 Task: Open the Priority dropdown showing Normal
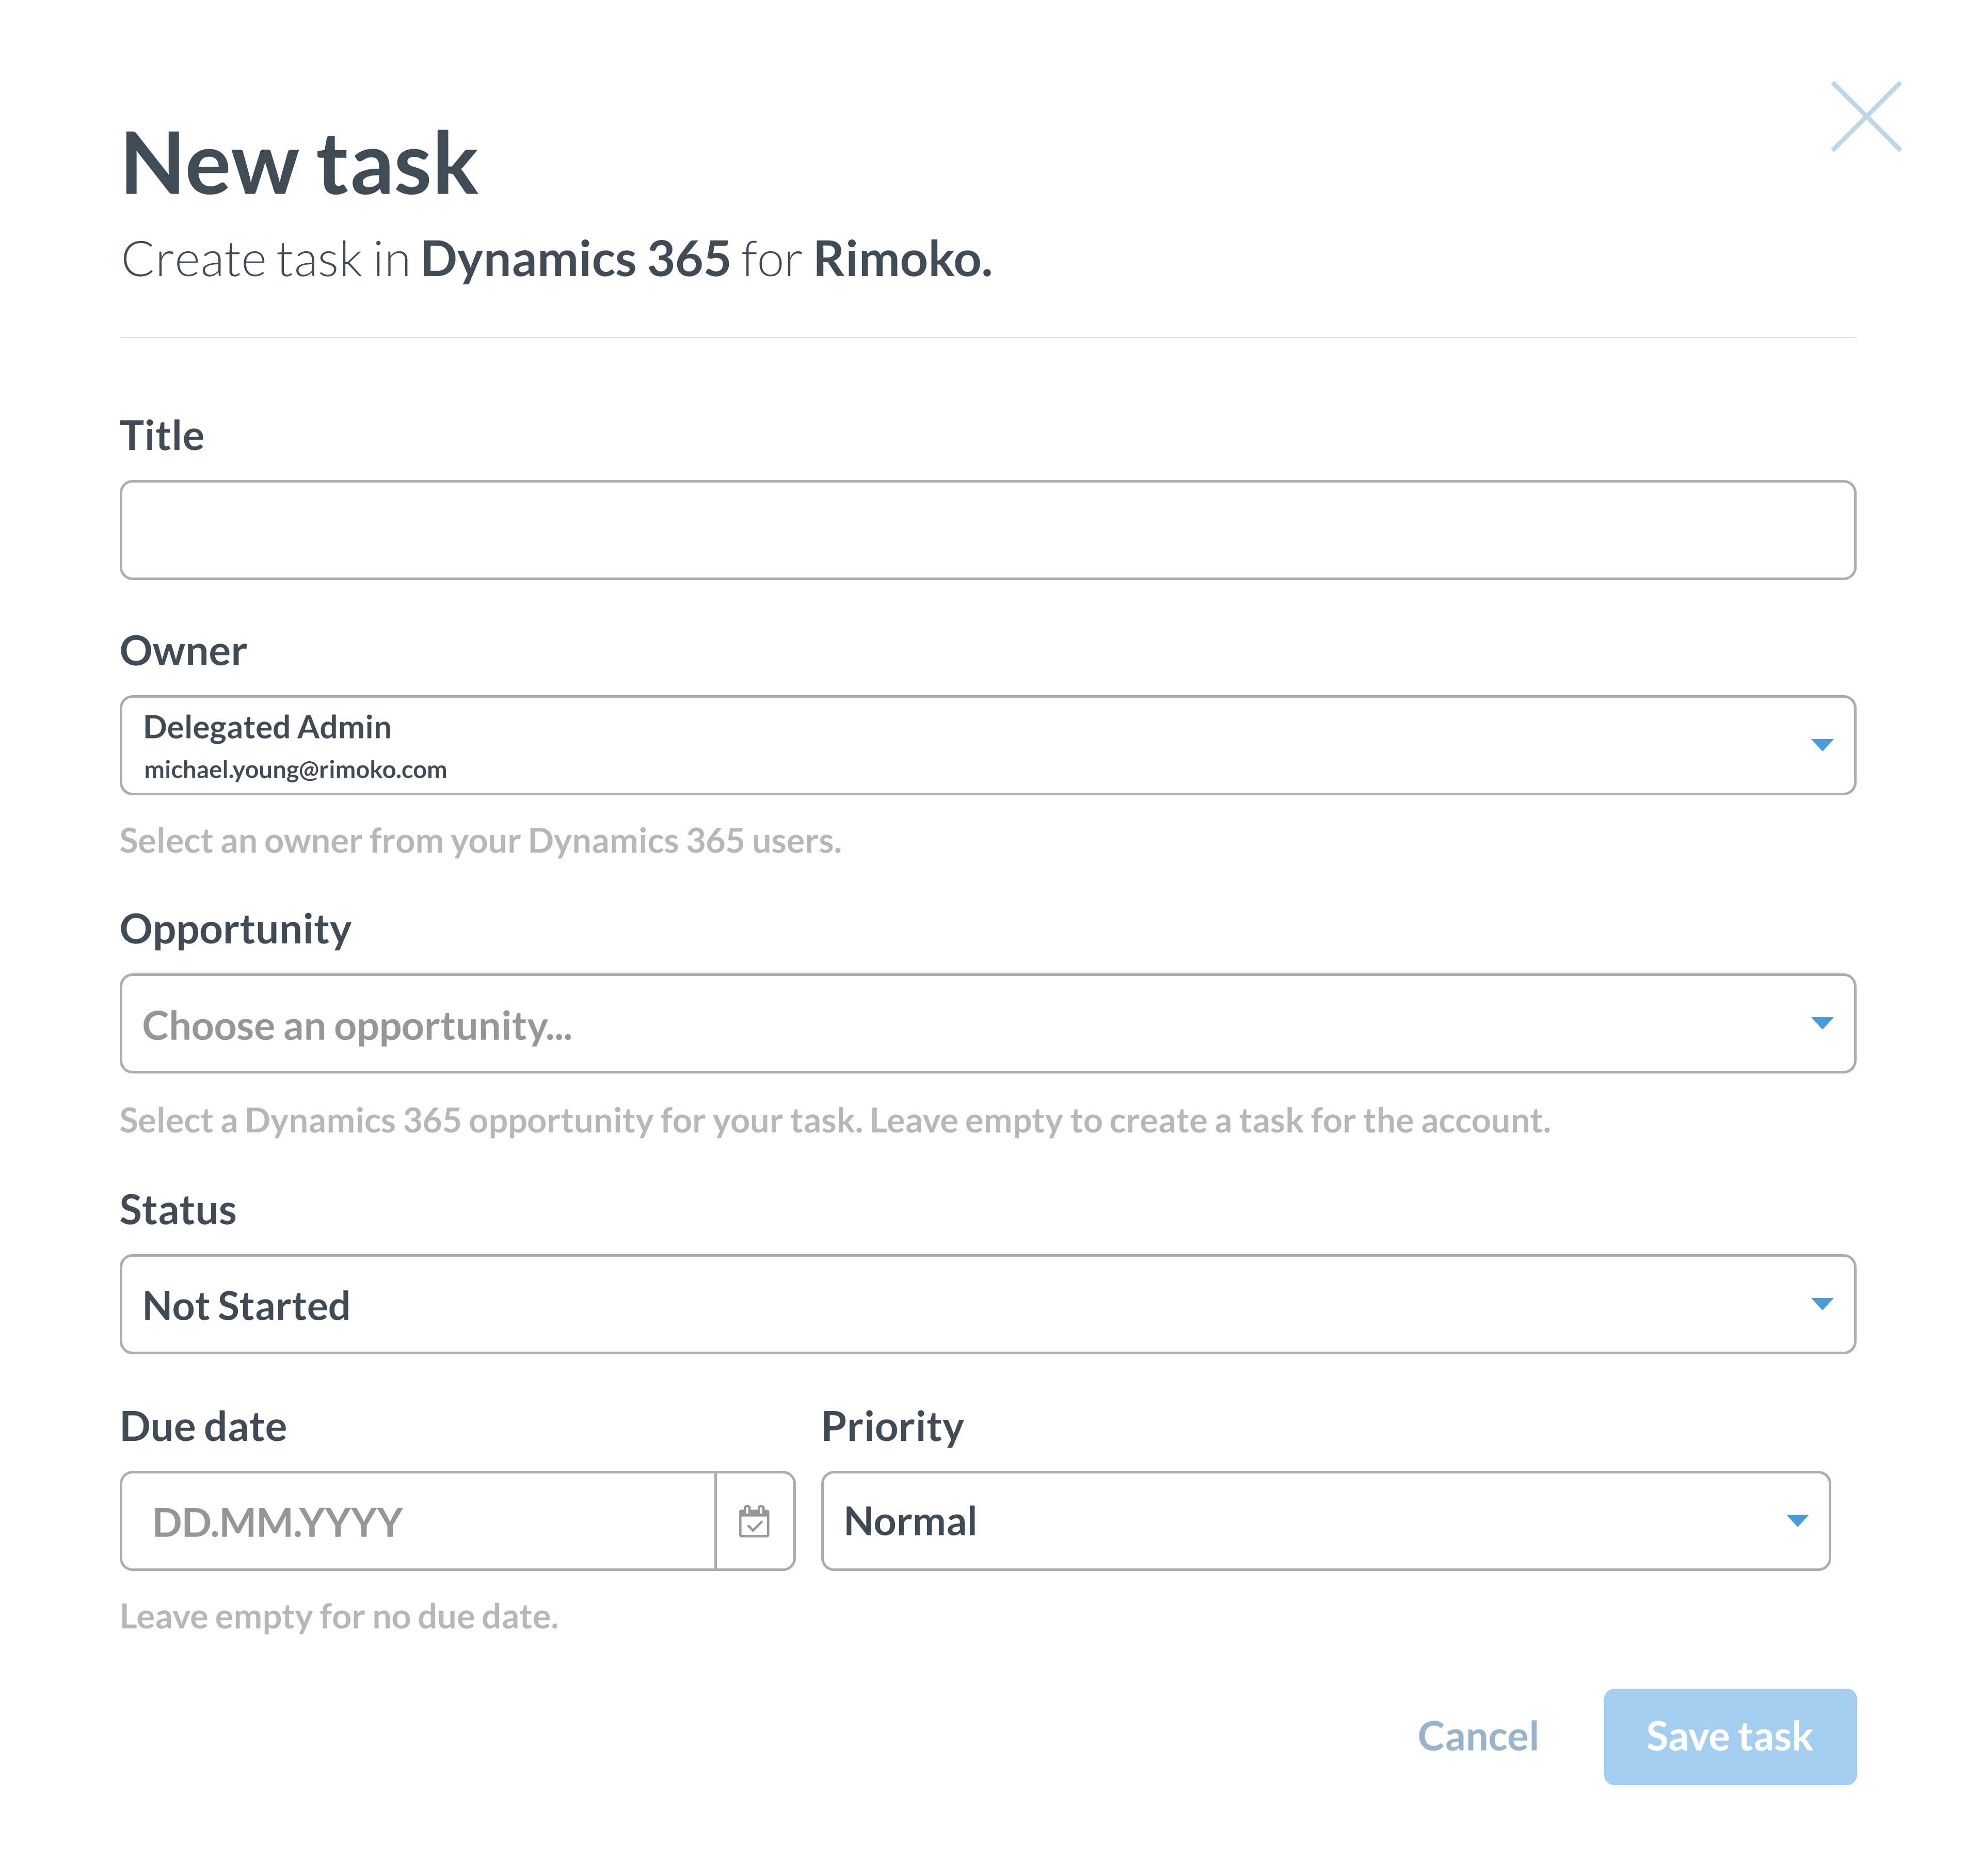click(x=1325, y=1521)
